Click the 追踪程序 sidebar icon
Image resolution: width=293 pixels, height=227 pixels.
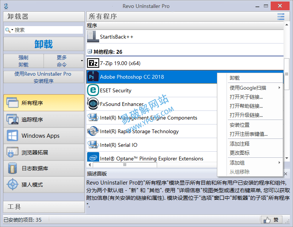[12, 119]
